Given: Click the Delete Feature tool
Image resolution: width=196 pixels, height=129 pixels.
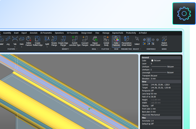Looking at the screenshot, I should 29,41.
